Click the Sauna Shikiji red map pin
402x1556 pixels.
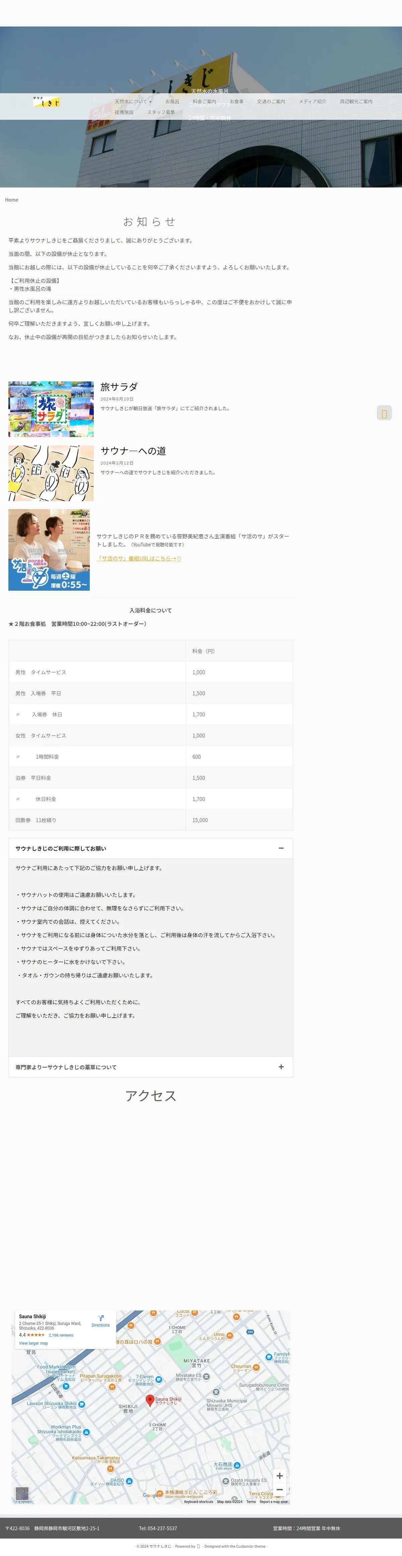[150, 1400]
